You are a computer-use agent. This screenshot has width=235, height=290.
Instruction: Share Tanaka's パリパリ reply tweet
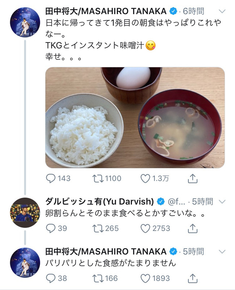point(192,278)
